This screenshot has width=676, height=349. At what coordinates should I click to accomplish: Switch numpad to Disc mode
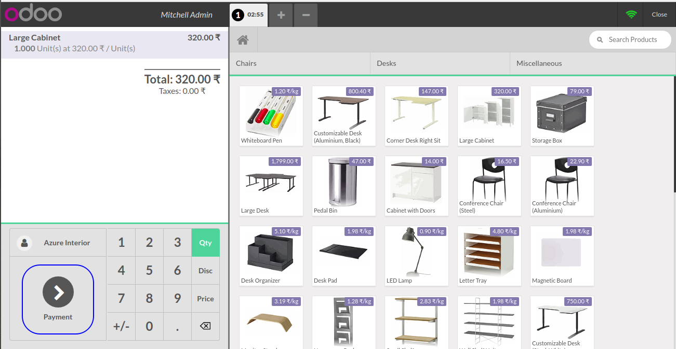click(x=205, y=270)
